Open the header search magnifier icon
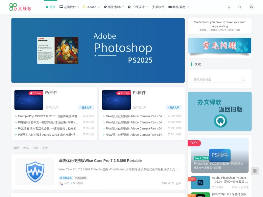Image resolution: width=263 pixels, height=197 pixels. click(239, 7)
